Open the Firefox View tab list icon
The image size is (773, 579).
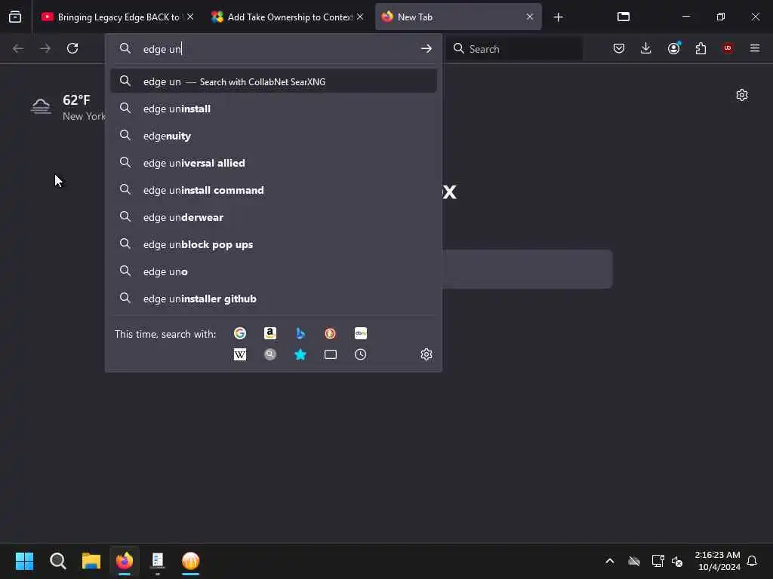point(15,17)
